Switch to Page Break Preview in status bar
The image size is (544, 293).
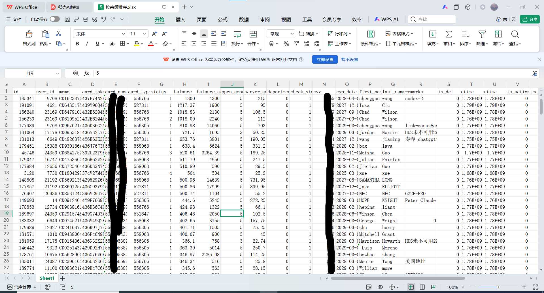[x=433, y=287]
